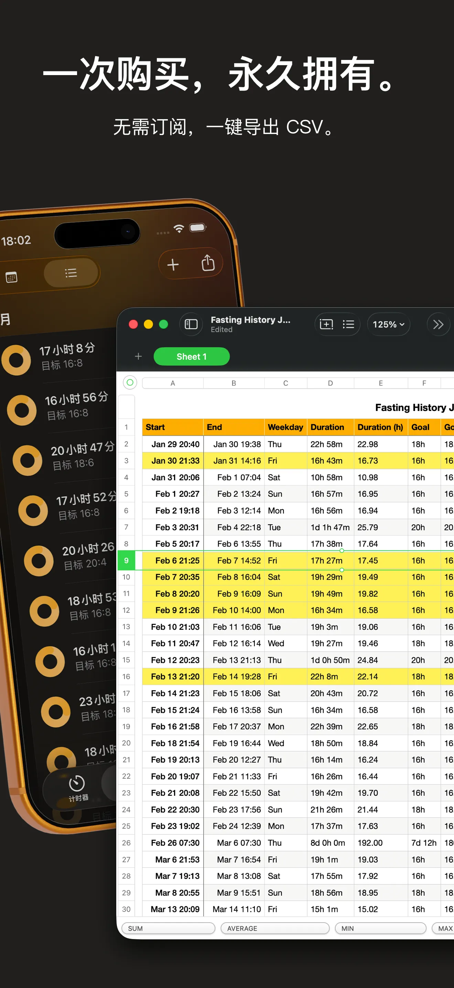The width and height of the screenshot is (454, 988).
Task: Click the AVERAGE function button
Action: click(x=275, y=928)
